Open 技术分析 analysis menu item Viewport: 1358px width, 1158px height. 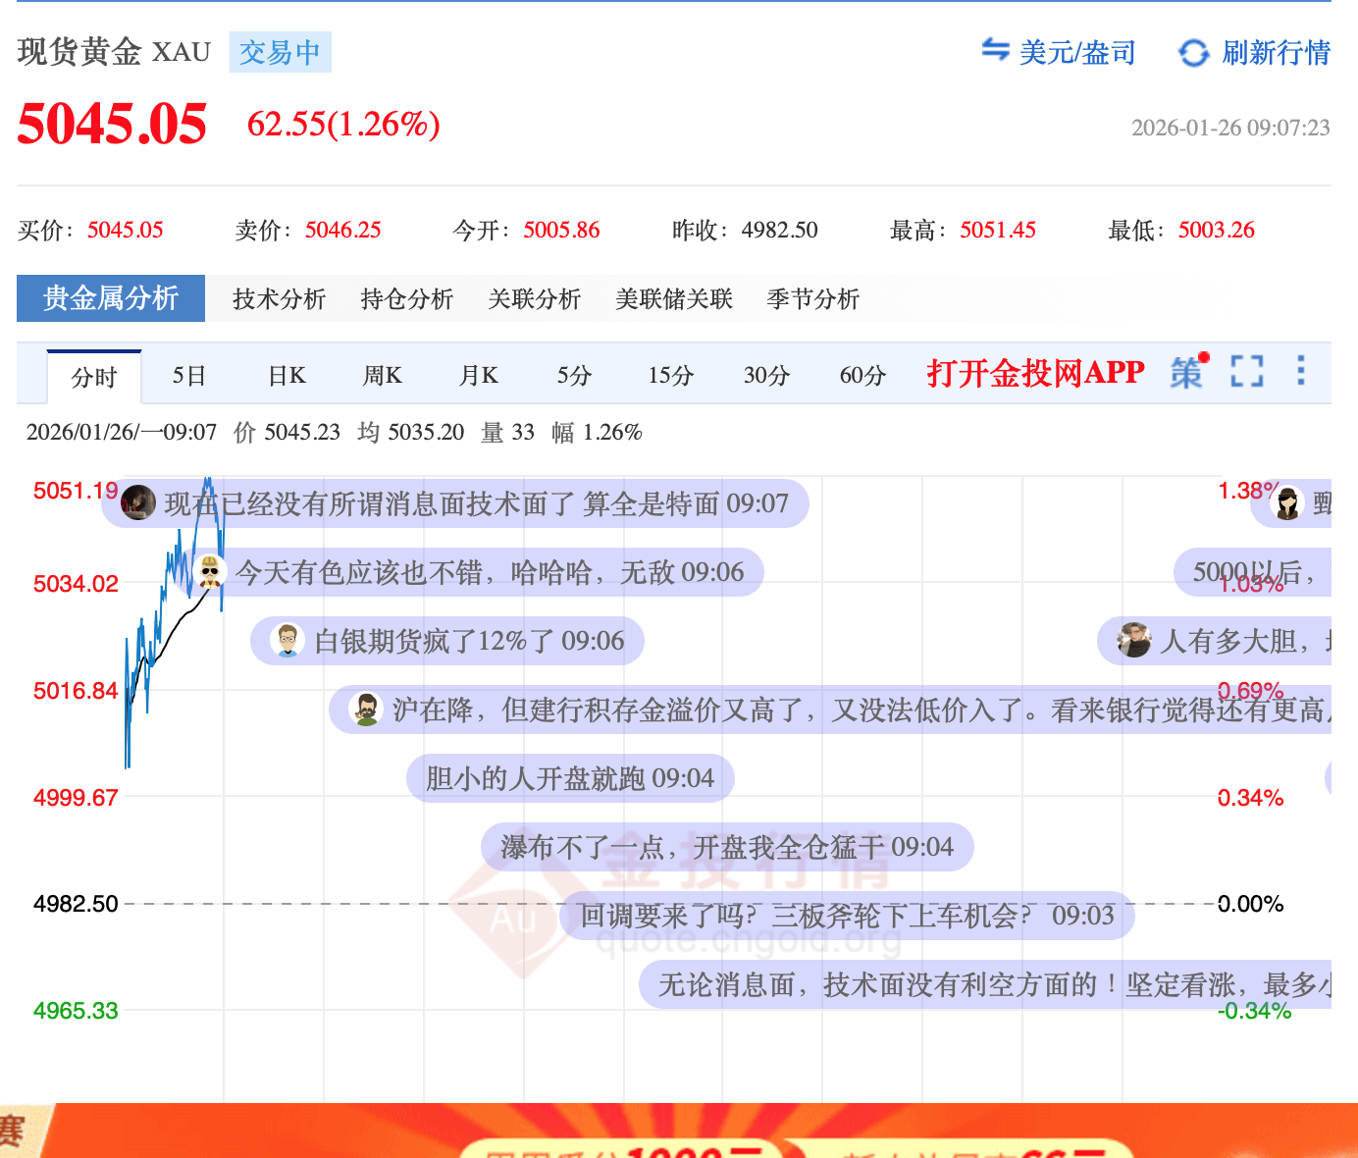click(x=279, y=299)
